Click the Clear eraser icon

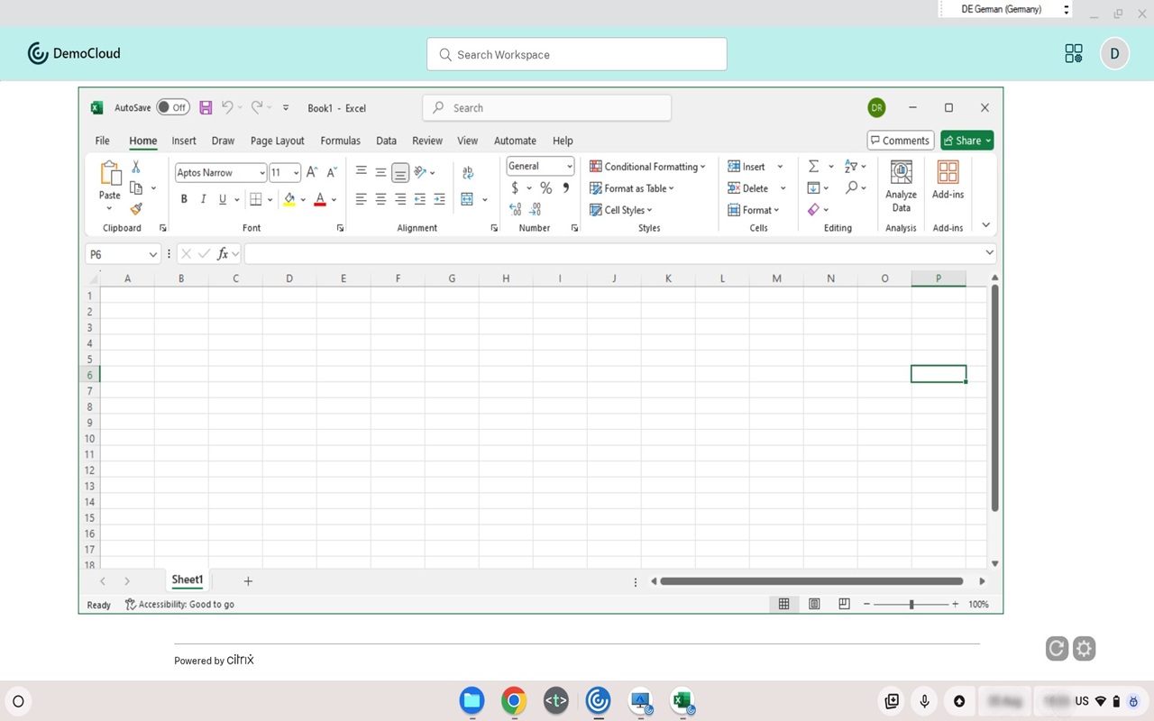814,209
